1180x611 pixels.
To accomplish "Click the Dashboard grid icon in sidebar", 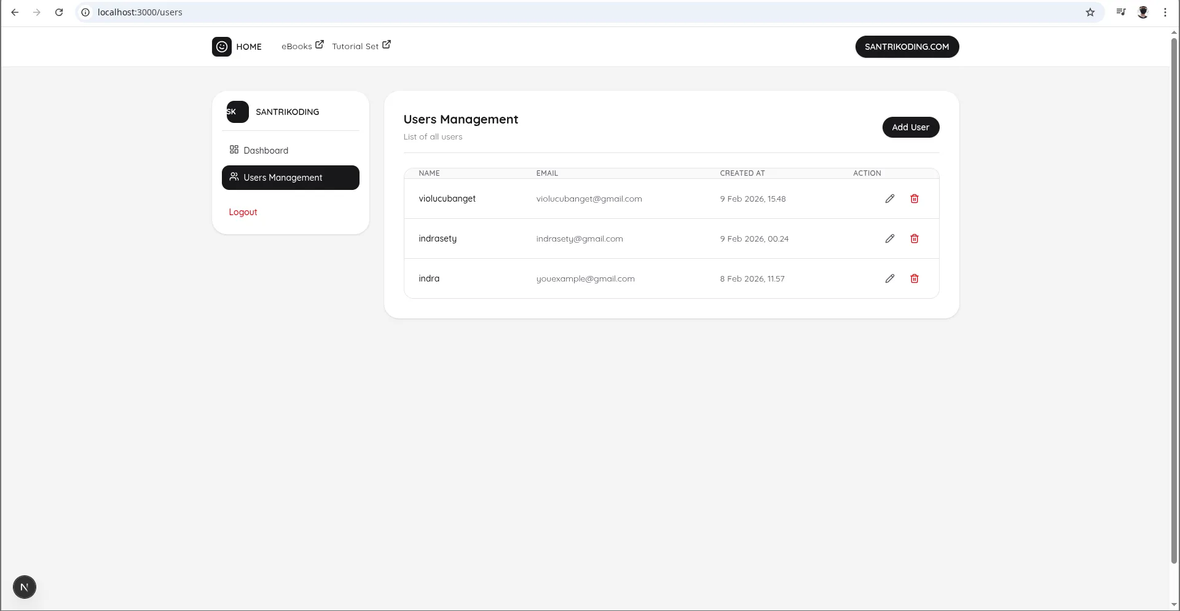I will point(234,149).
